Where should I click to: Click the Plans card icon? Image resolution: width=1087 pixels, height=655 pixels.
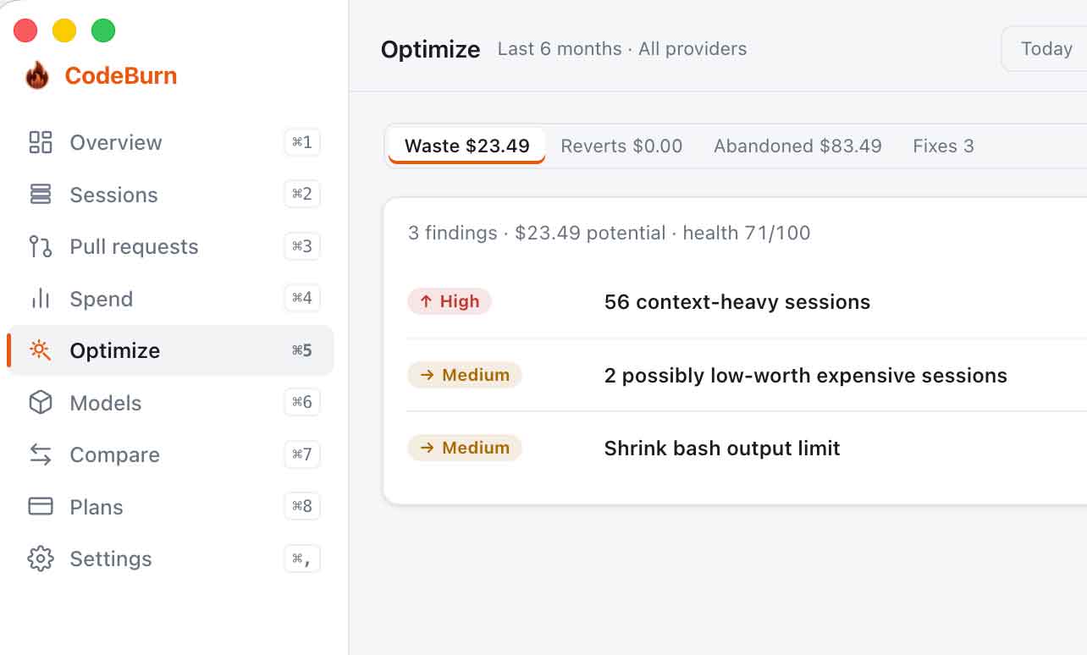pos(41,506)
